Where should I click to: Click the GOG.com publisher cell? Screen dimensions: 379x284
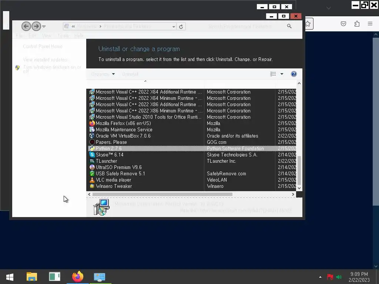tap(217, 142)
